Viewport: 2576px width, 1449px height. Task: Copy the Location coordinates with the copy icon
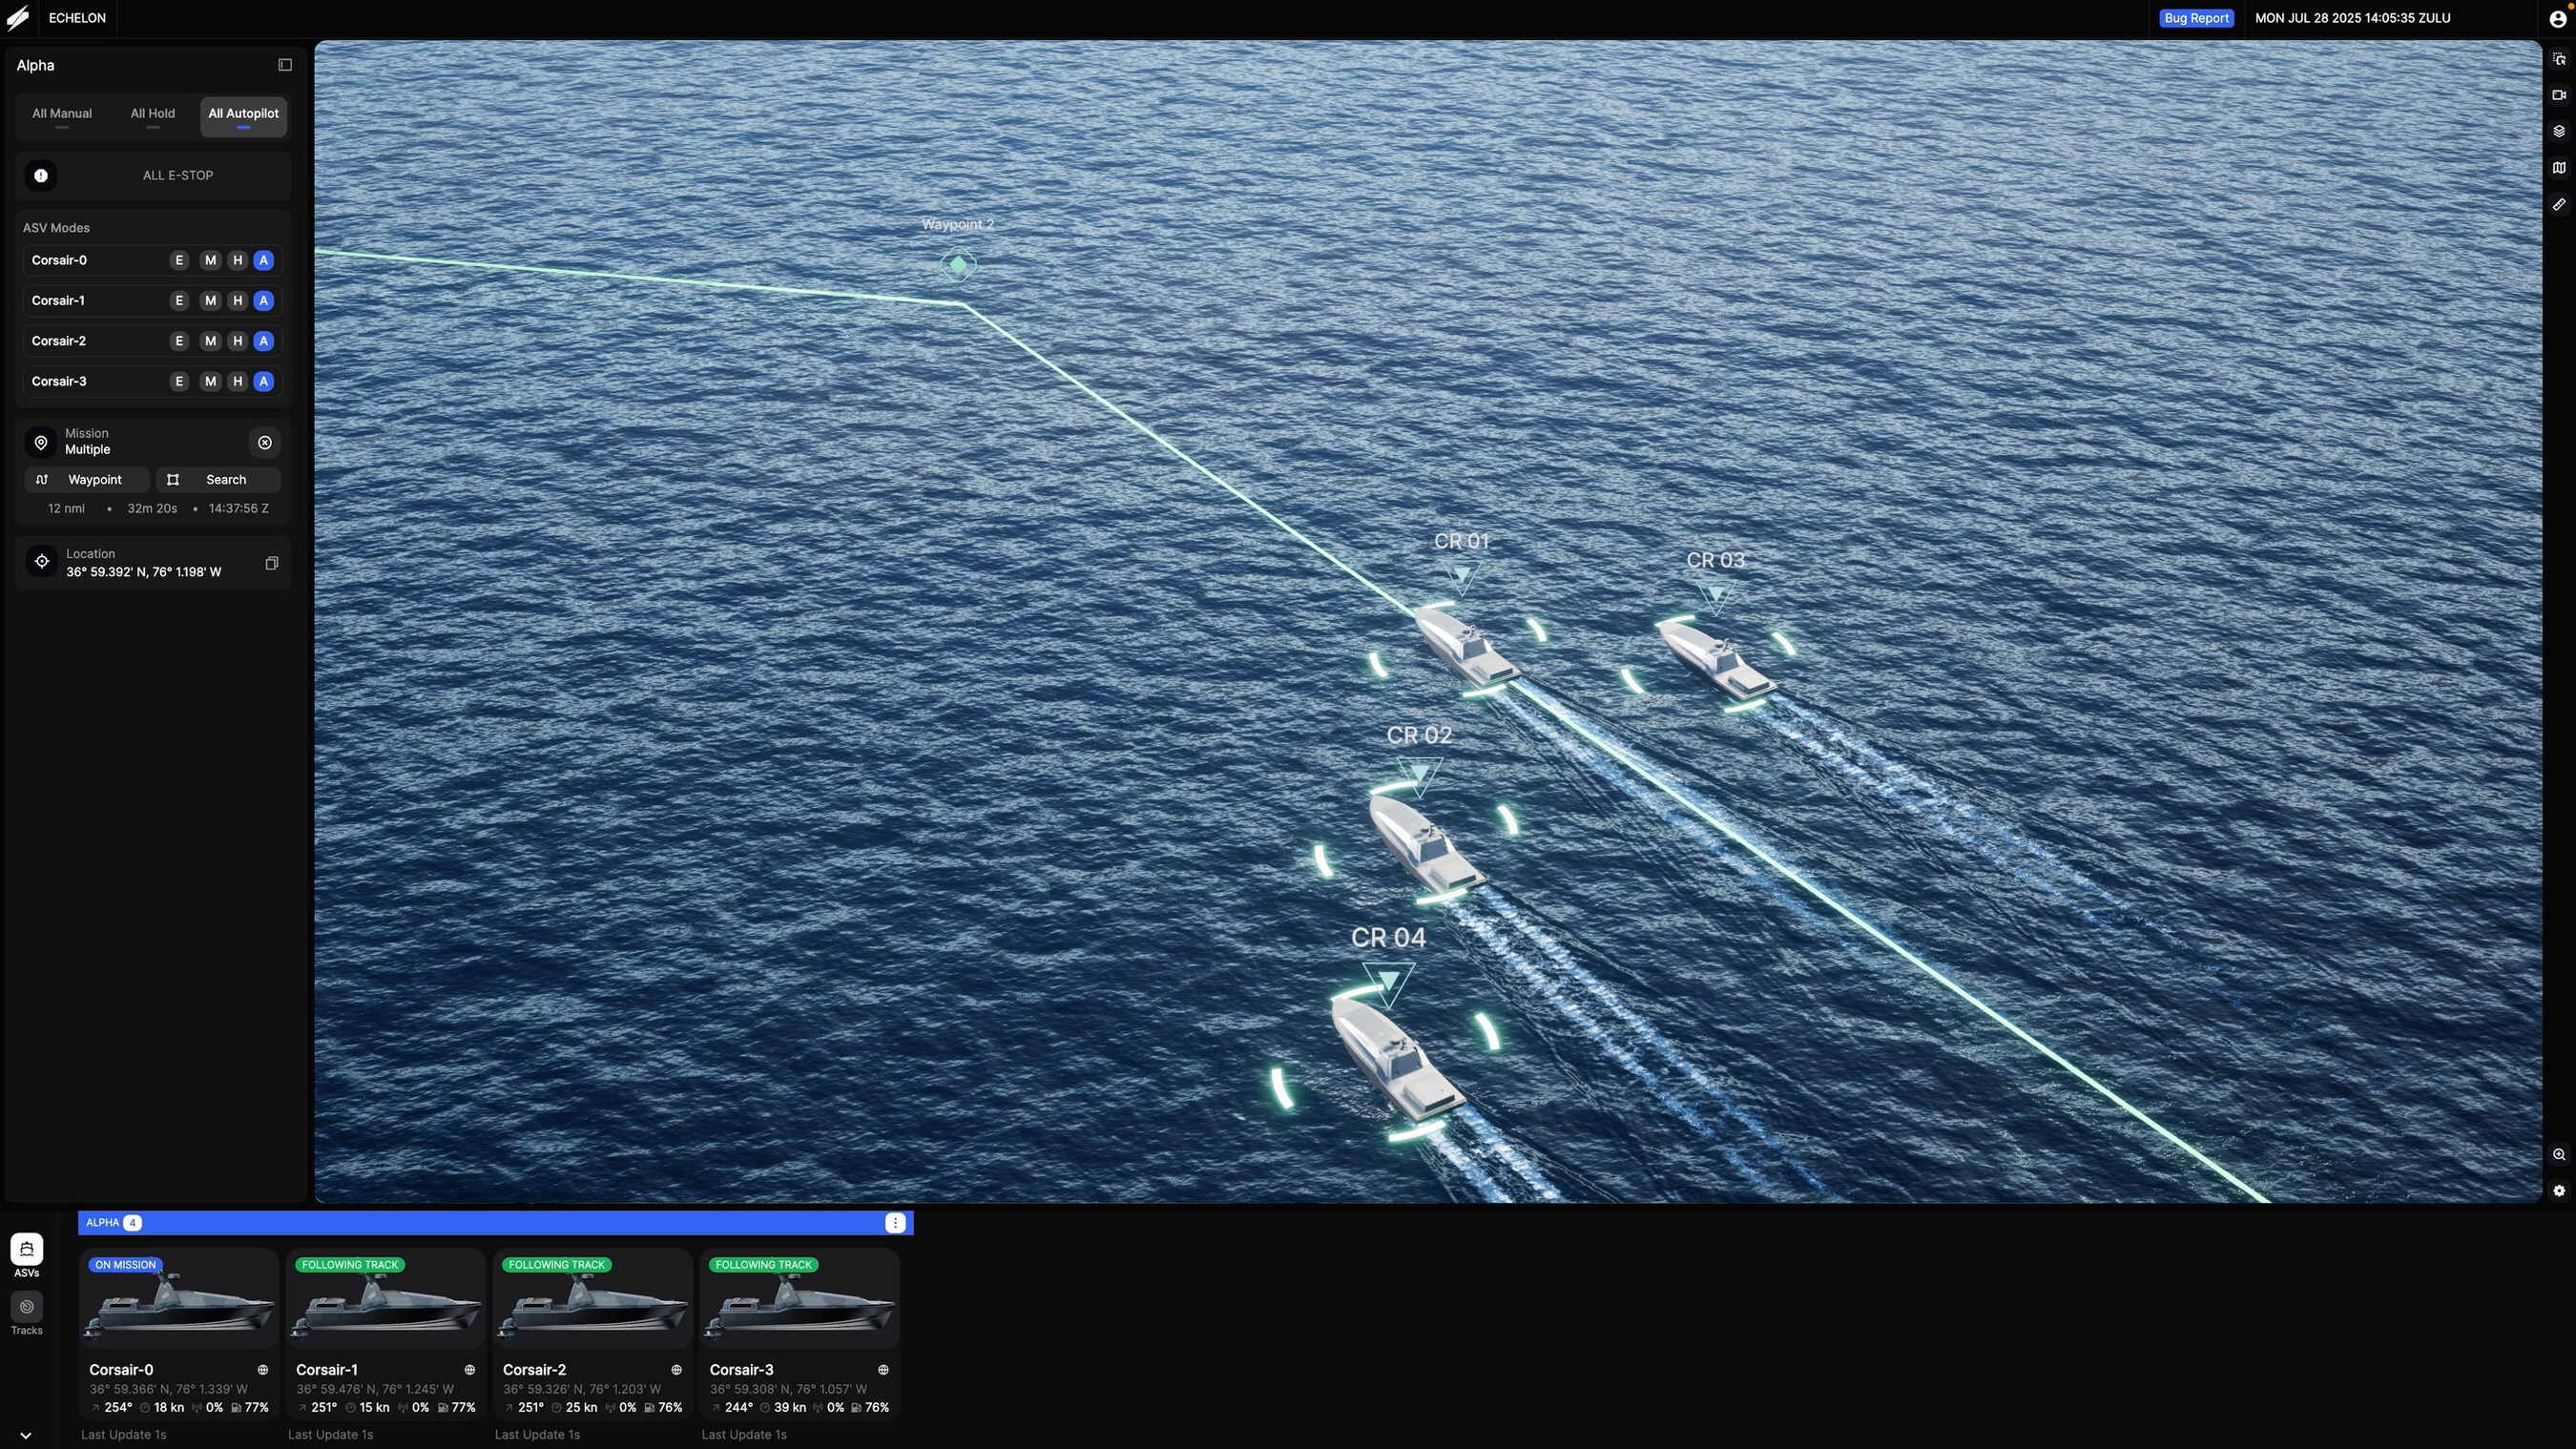pos(272,562)
